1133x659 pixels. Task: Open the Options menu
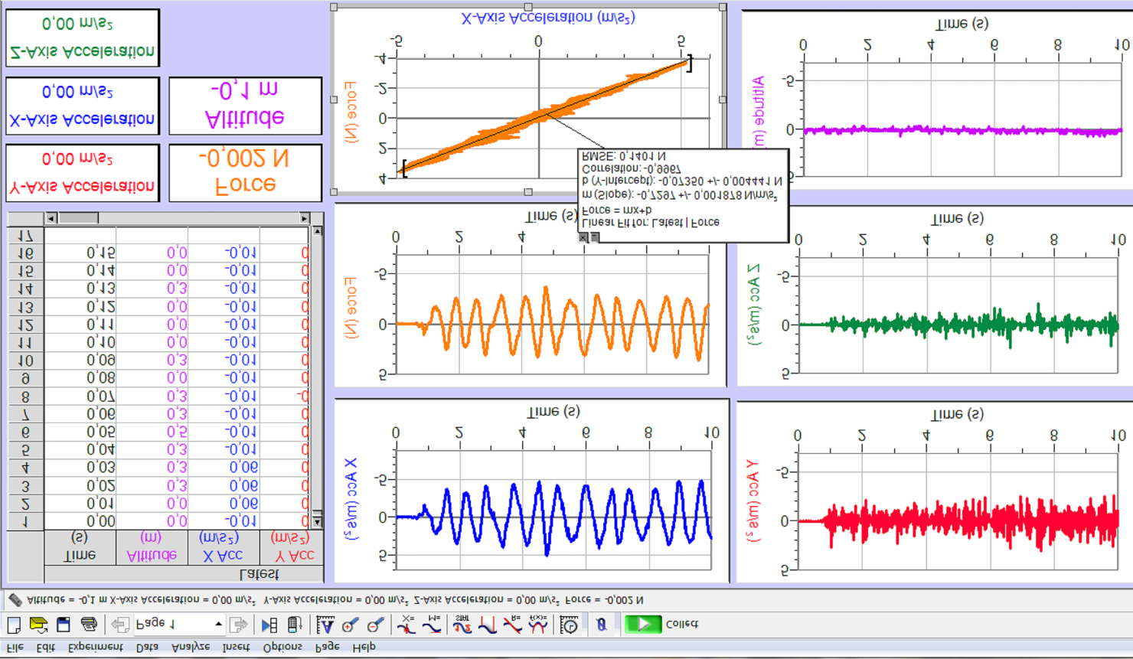pyautogui.click(x=282, y=648)
